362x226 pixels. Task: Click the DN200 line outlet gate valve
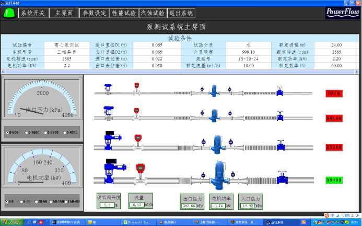click(x=281, y=146)
